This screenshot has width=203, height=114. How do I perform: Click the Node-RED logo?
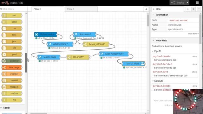click(5, 3)
